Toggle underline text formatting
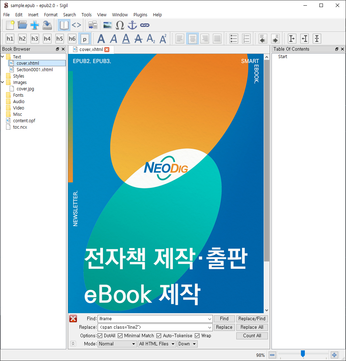346x361 pixels. [x=126, y=39]
